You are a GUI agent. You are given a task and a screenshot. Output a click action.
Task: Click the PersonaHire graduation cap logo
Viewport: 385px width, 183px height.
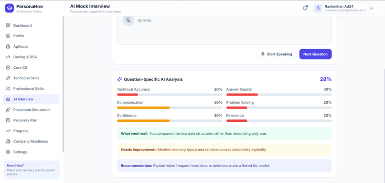point(10,8)
